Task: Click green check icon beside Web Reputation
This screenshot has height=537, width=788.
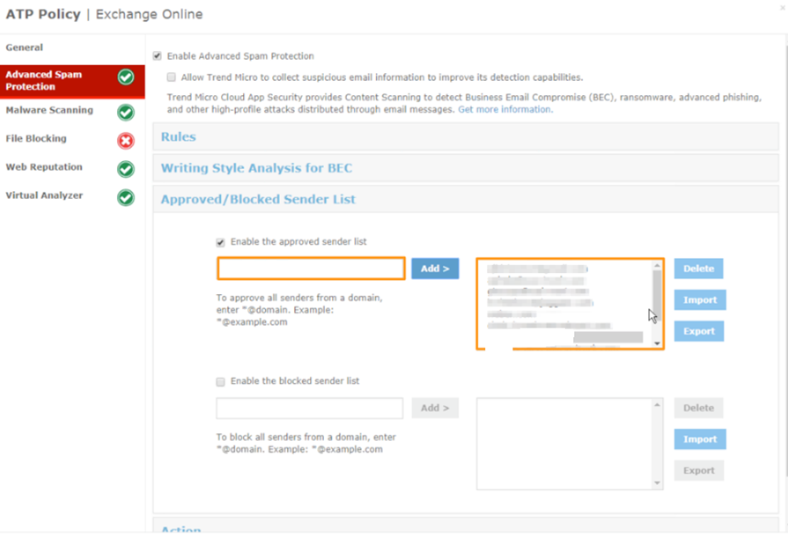Action: pos(126,168)
